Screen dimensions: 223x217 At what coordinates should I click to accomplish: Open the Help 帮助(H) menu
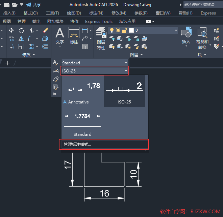(x=185, y=13)
